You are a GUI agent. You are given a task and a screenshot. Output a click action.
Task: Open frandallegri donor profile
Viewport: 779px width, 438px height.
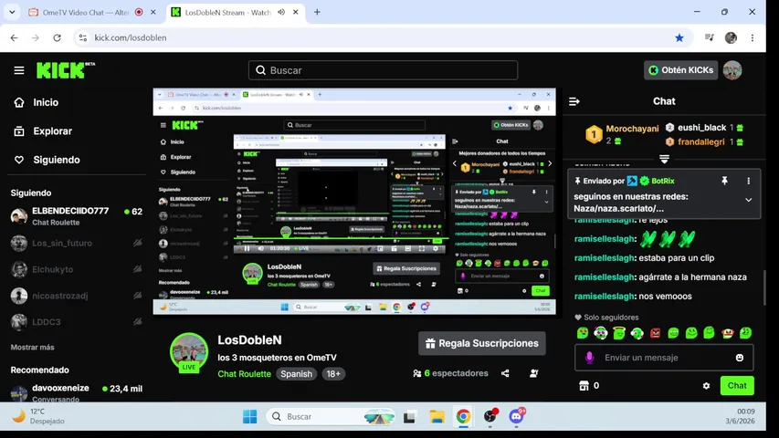click(x=701, y=142)
